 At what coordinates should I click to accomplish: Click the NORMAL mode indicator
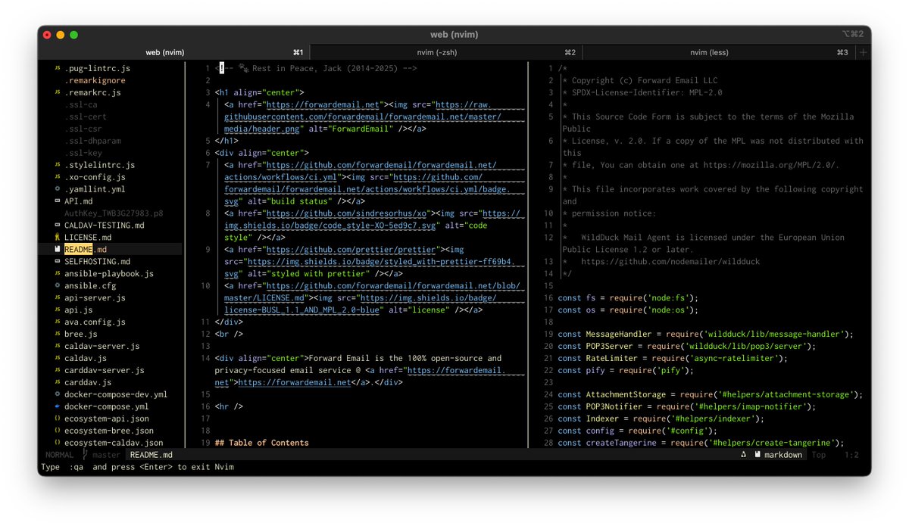[59, 455]
